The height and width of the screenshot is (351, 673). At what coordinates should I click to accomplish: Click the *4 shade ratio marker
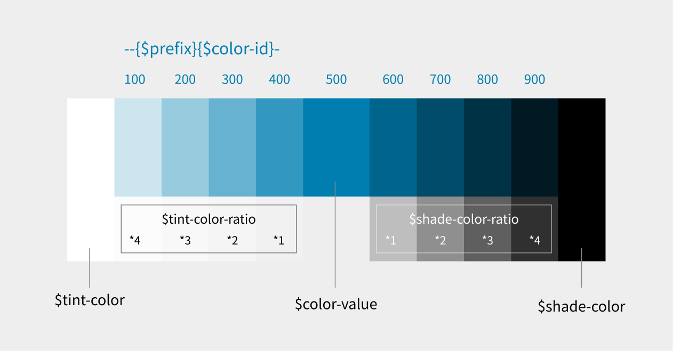pos(535,241)
